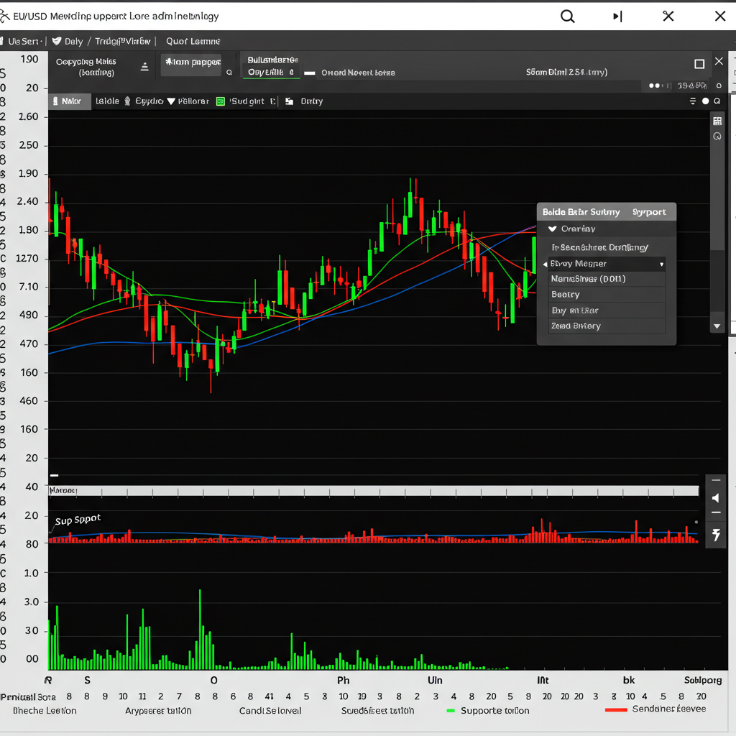Open the Quor Lesmne menu item
736x736 pixels.
point(193,41)
